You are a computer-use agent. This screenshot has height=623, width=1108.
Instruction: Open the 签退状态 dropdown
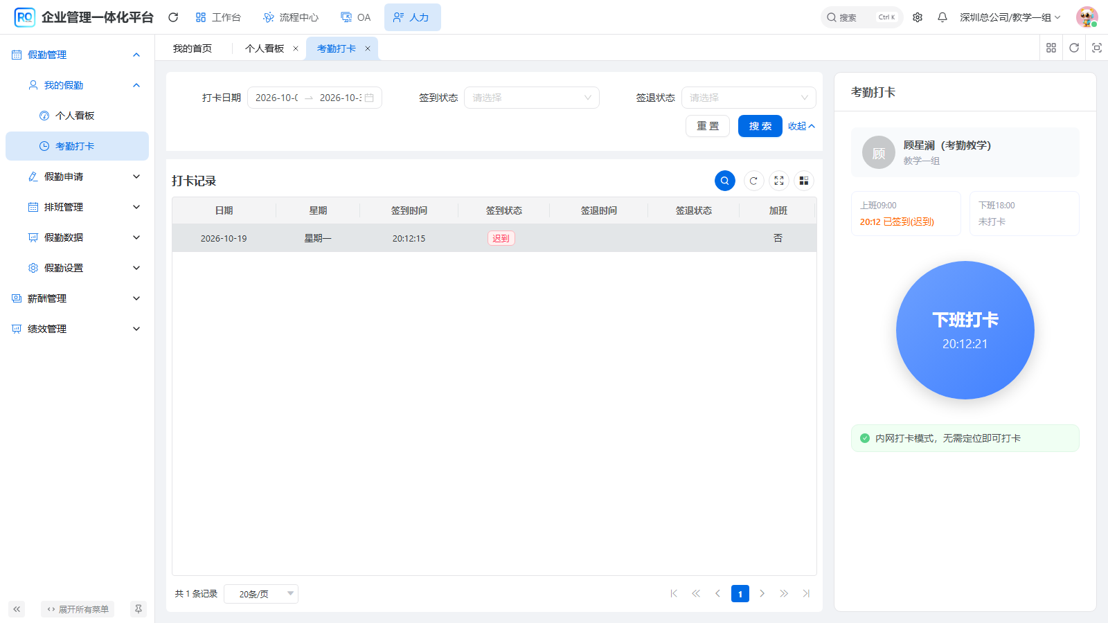(749, 98)
